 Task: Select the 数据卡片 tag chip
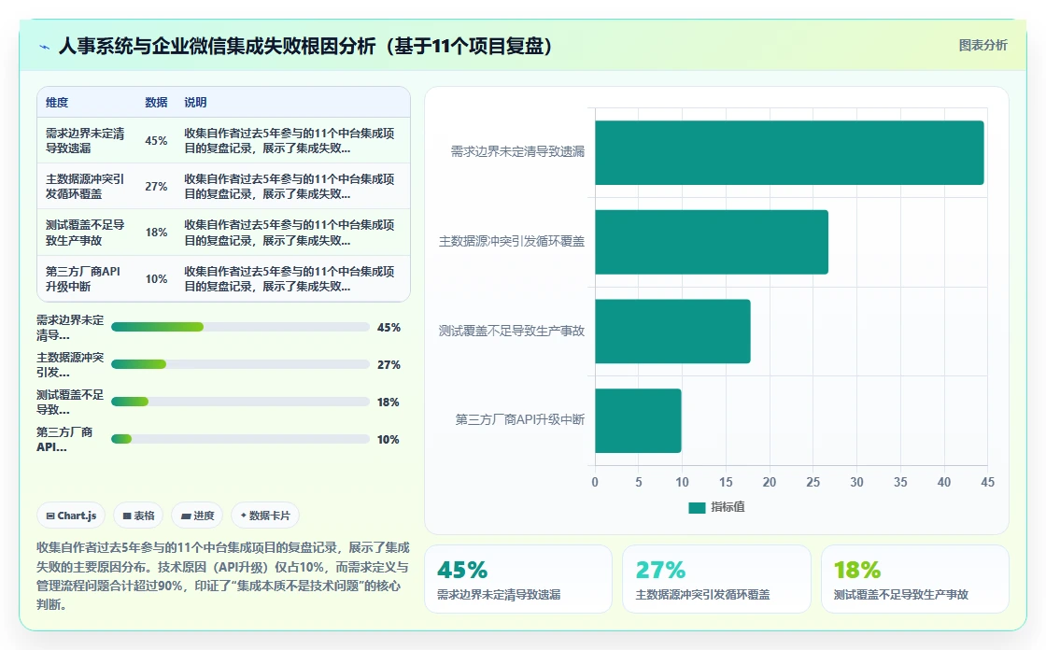coord(265,516)
